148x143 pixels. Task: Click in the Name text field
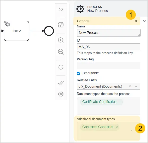[x=109, y=33]
